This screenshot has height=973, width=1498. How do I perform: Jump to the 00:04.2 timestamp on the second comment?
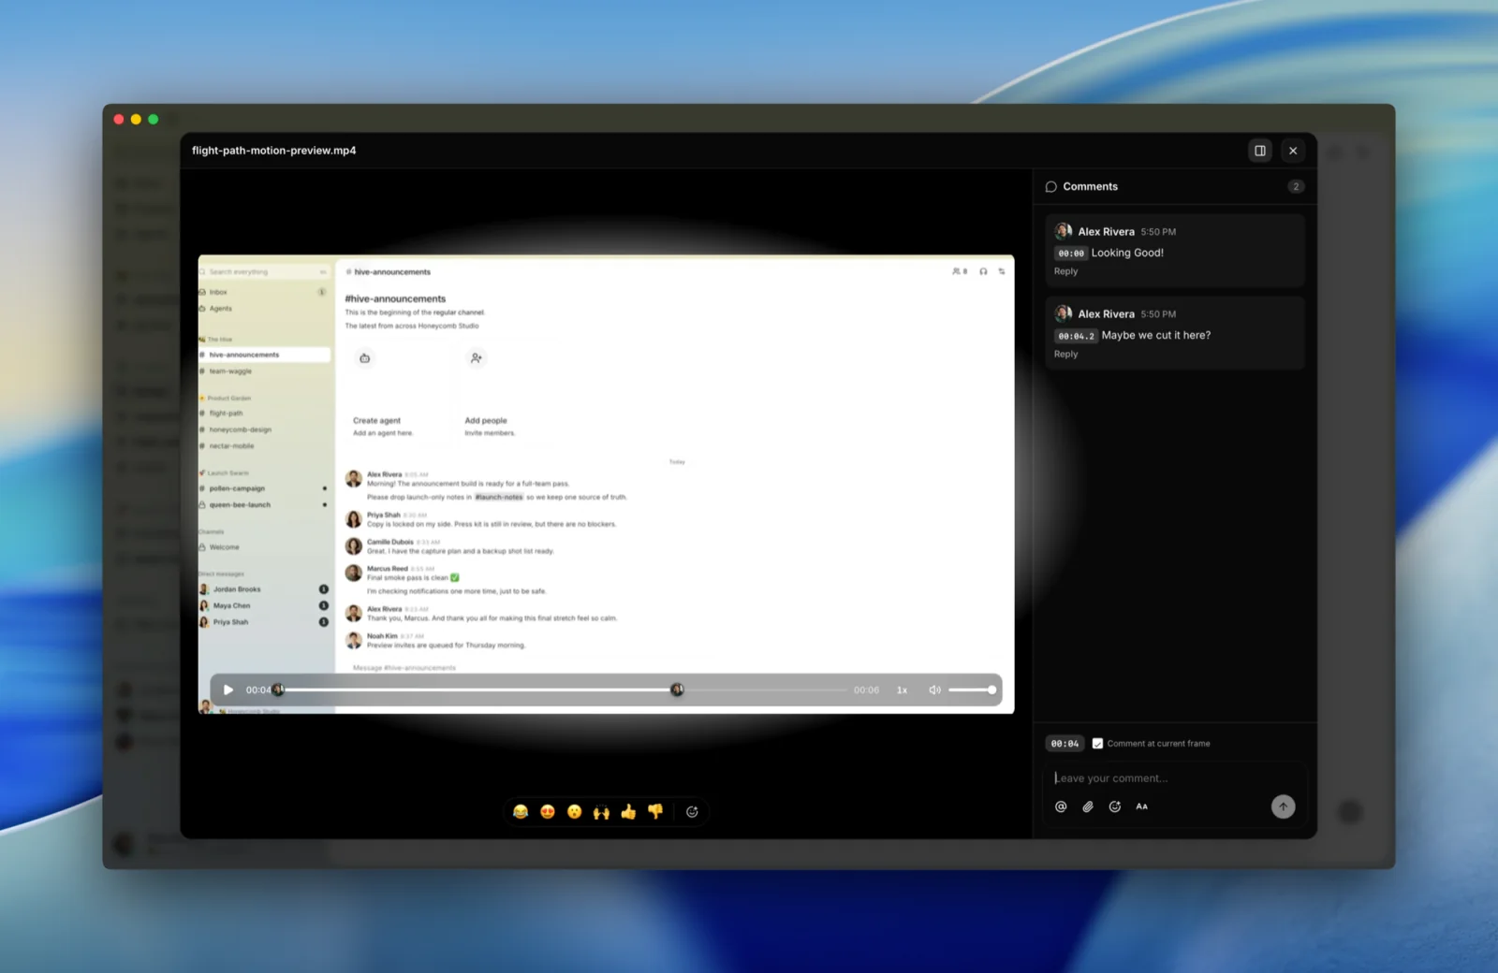pos(1076,336)
